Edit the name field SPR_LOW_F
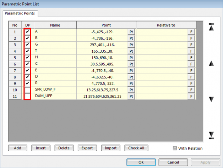Screen dimensions: 223x168 (x=55, y=90)
